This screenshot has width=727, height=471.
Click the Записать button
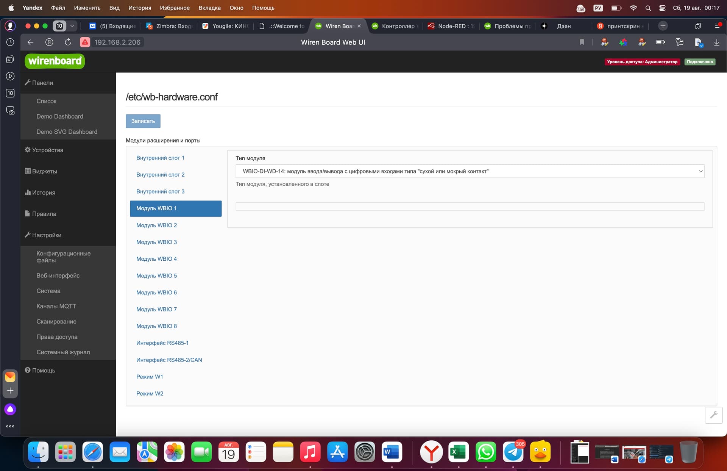tap(143, 121)
